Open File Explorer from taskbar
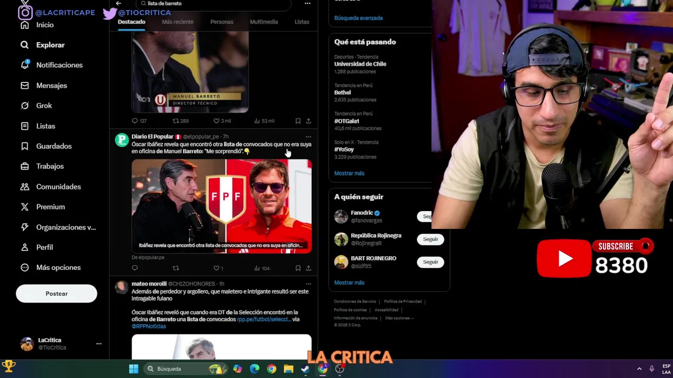The image size is (673, 378). pyautogui.click(x=288, y=369)
